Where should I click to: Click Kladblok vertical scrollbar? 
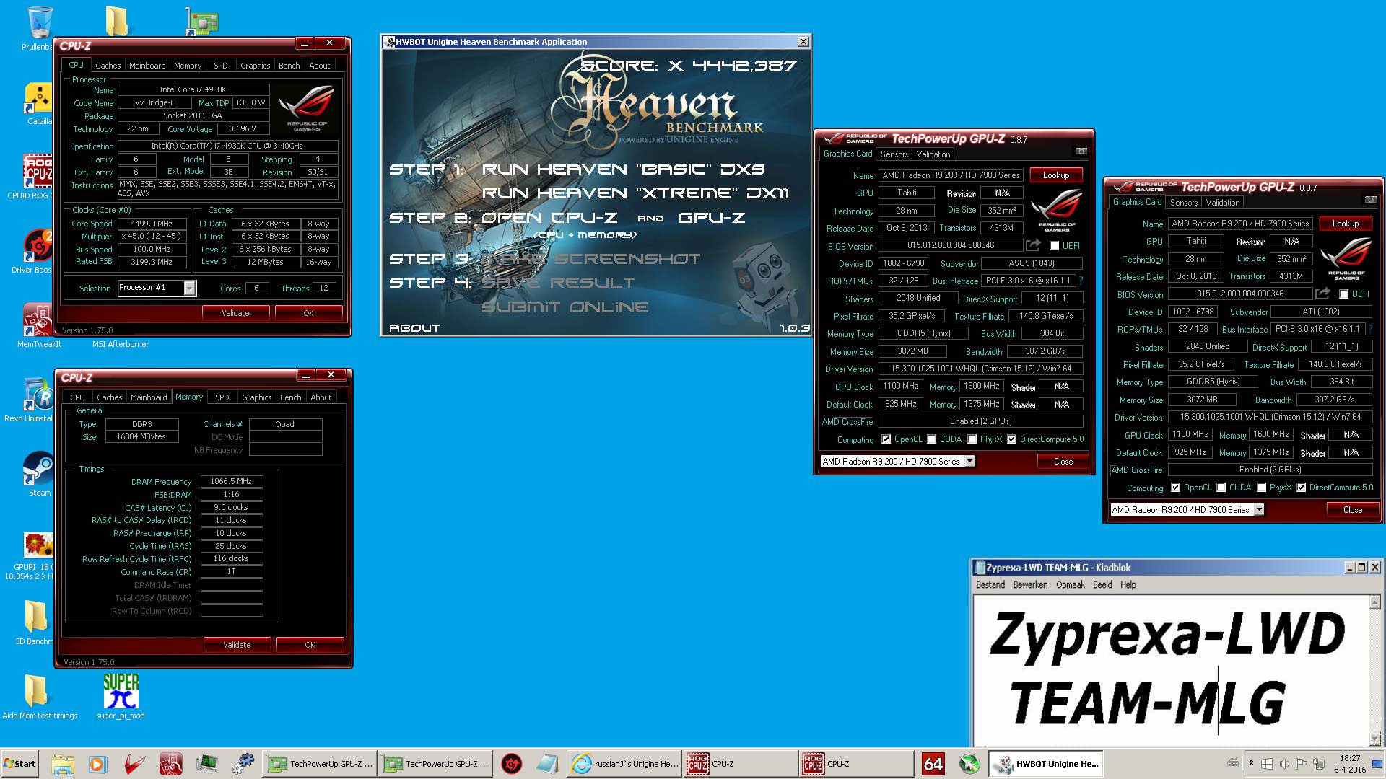1377,671
